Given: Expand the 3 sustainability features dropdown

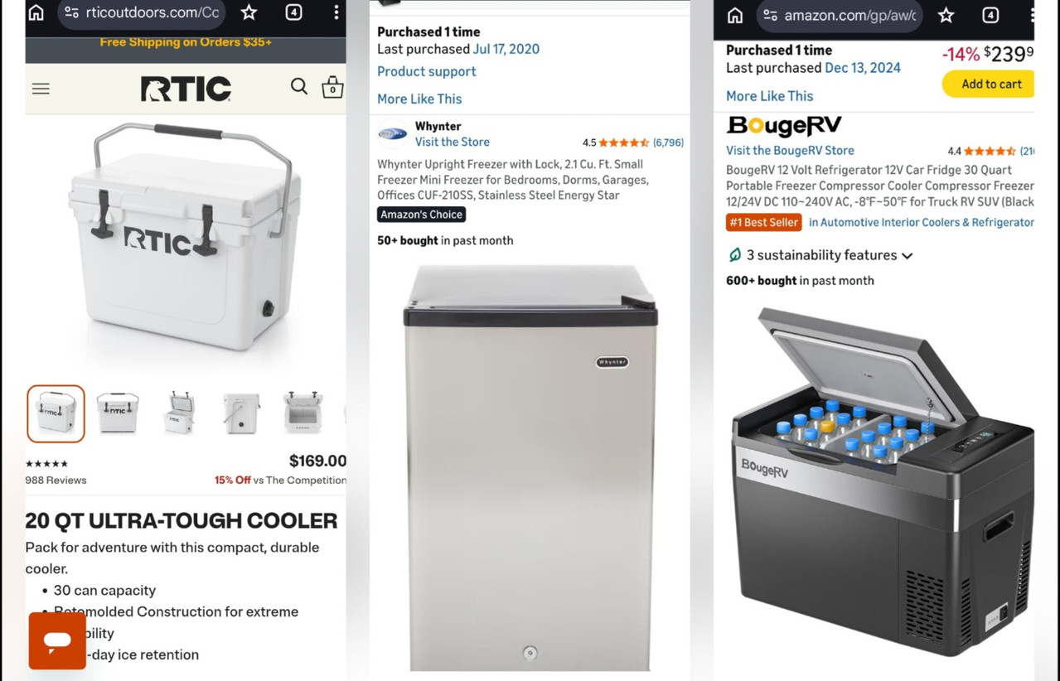Looking at the screenshot, I should click(820, 255).
